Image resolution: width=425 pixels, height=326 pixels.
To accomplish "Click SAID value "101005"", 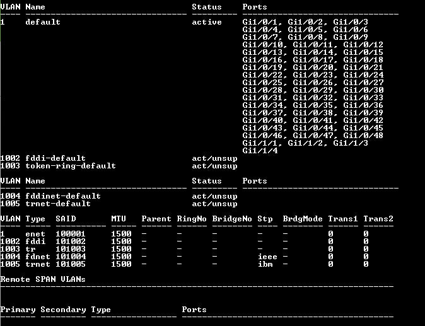I will point(71,264).
